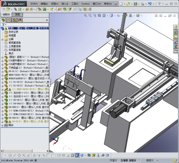179x163 pixels.
Task: Expand the 注解 annotations tree node
Action: (x=2, y=40)
